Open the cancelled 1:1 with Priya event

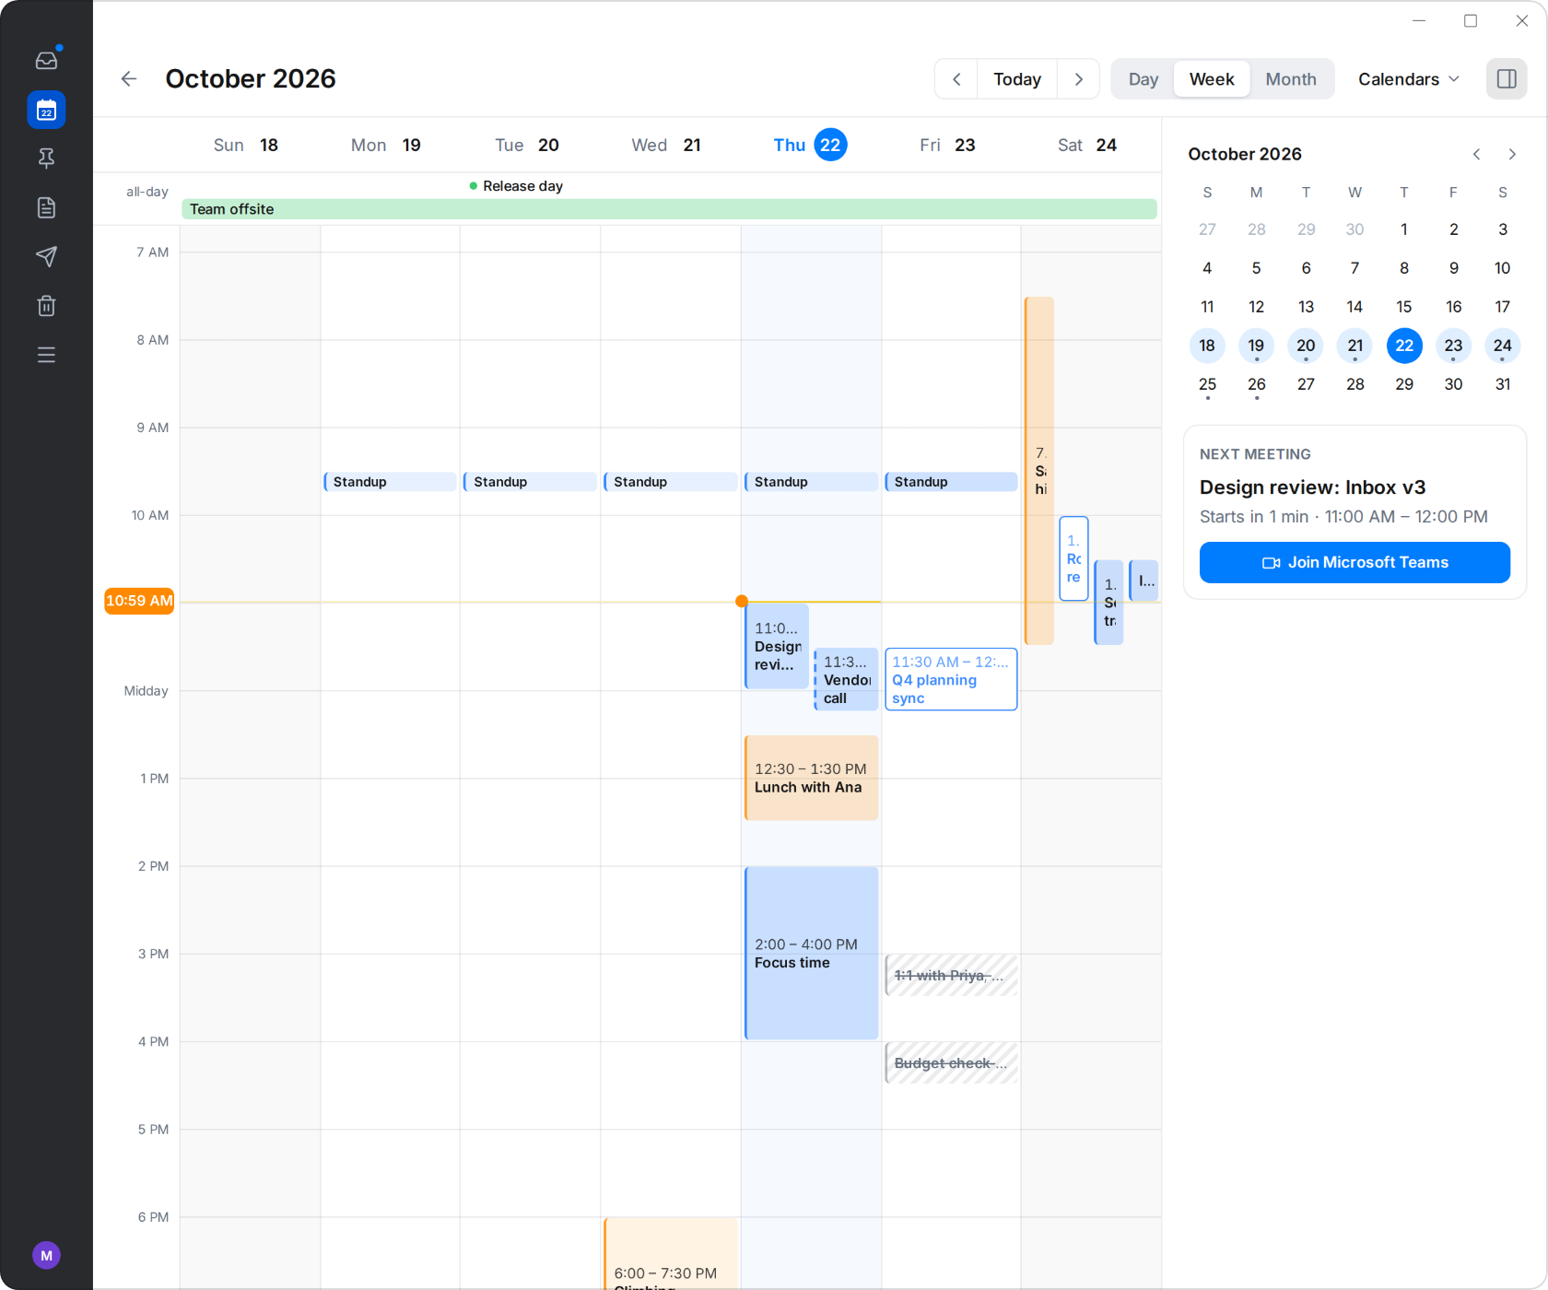[951, 975]
